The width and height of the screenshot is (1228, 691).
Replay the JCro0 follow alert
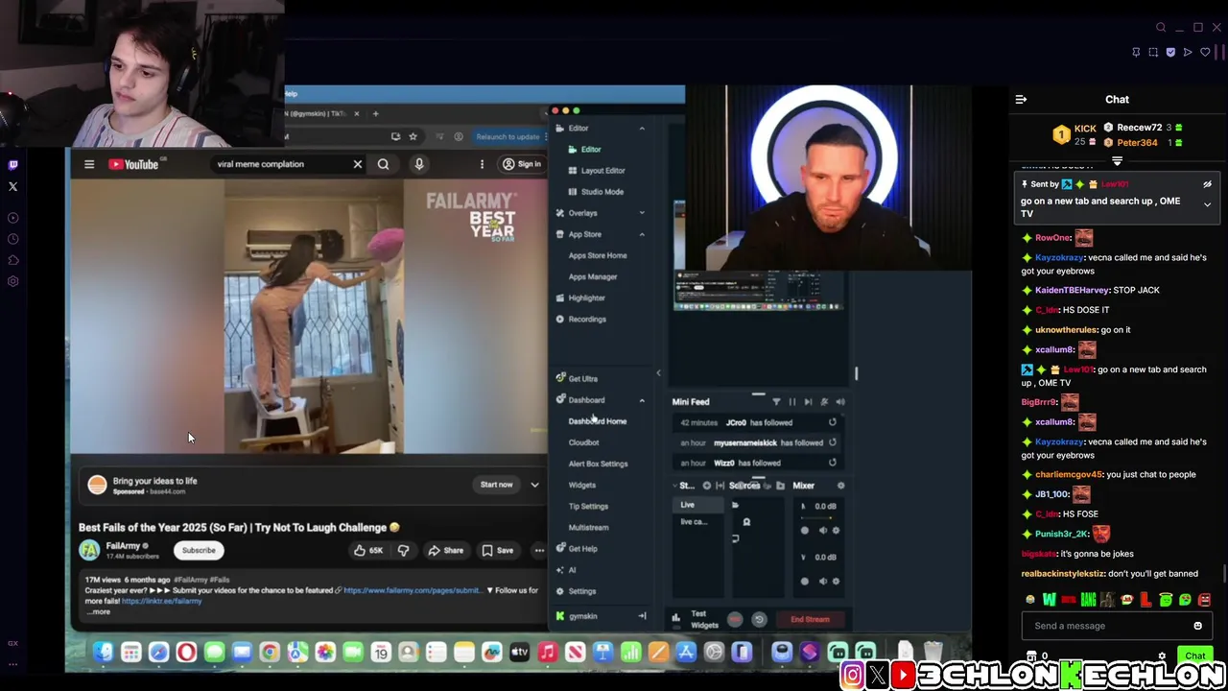(x=832, y=422)
